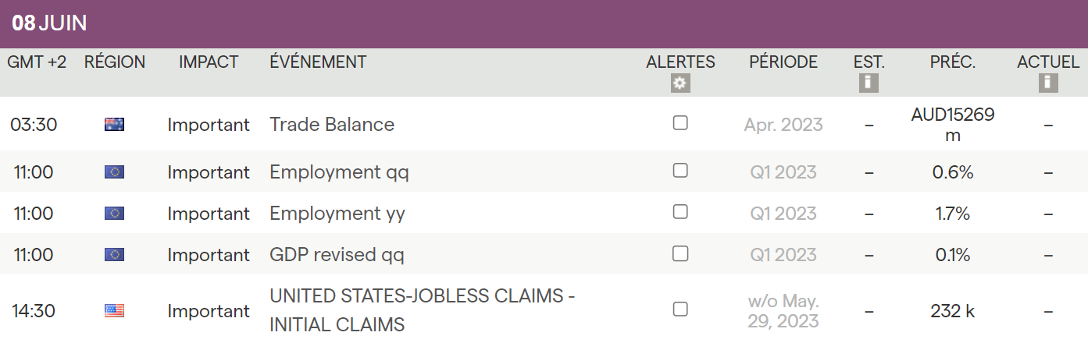Click the PÉRIODE column header
This screenshot has height=343, width=1088.
click(x=783, y=62)
